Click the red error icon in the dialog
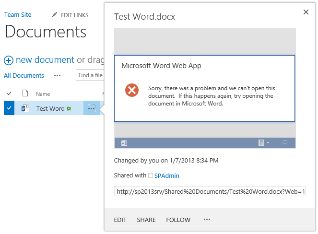The height and width of the screenshot is (234, 318). (x=132, y=90)
